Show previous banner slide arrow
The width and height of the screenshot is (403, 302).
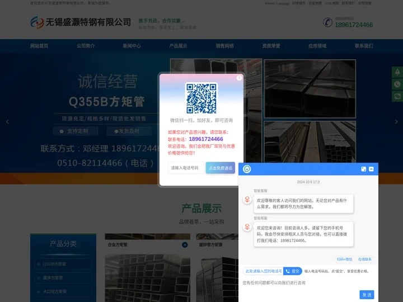pos(7,122)
